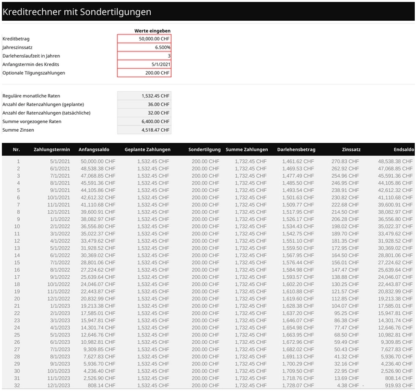The height and width of the screenshot is (391, 416).
Task: Click Anfangssaldo cell 808.14 CHF in row 32
Action: click(x=101, y=385)
